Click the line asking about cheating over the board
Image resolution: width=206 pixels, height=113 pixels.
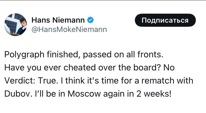click(90, 68)
